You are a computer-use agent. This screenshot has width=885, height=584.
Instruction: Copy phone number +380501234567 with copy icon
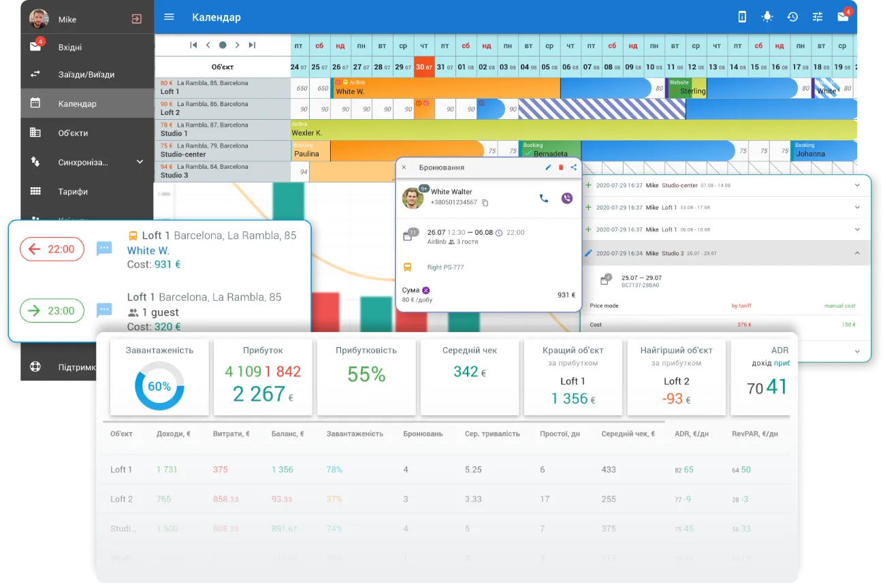pos(485,203)
